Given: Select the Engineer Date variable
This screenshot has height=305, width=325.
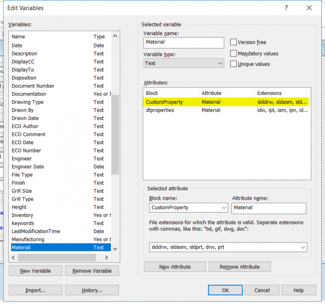Looking at the screenshot, I should [61, 167].
